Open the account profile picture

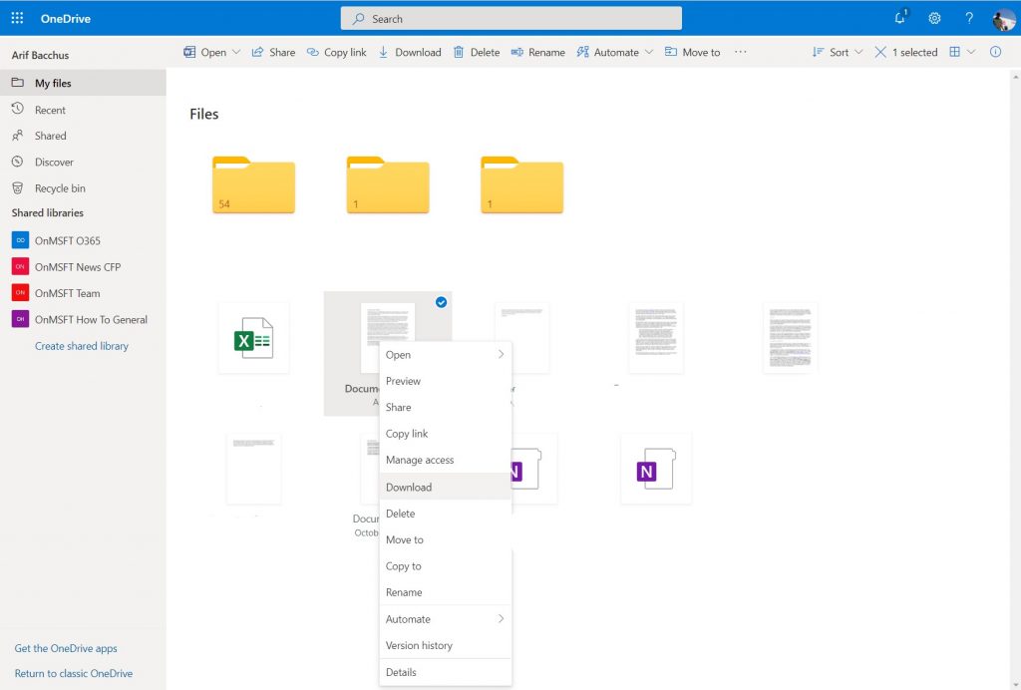tap(1003, 19)
